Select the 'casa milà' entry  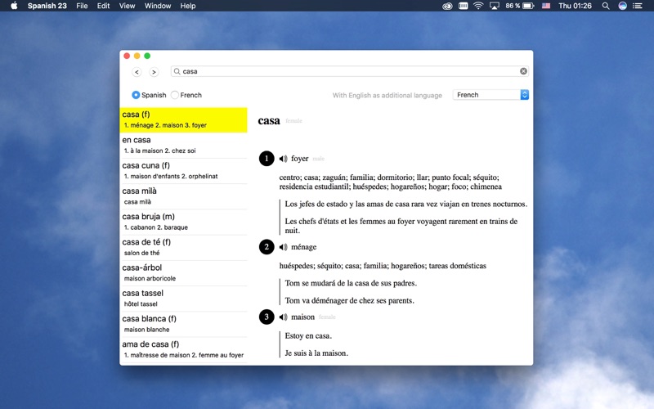point(183,196)
